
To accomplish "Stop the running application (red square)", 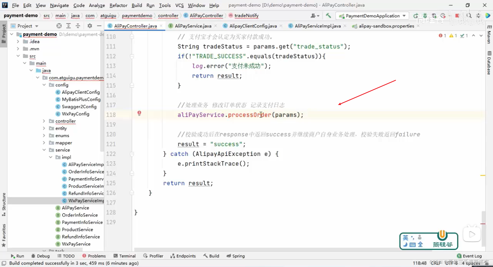I will [x=457, y=16].
